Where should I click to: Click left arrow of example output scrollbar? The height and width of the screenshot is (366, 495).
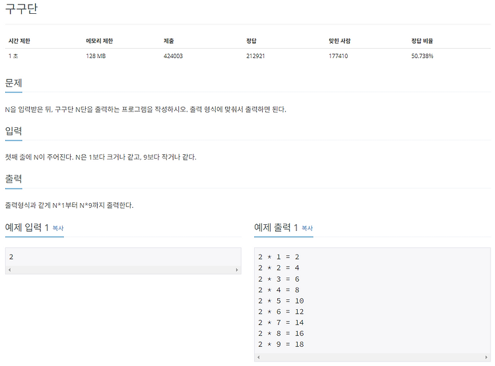click(x=259, y=357)
